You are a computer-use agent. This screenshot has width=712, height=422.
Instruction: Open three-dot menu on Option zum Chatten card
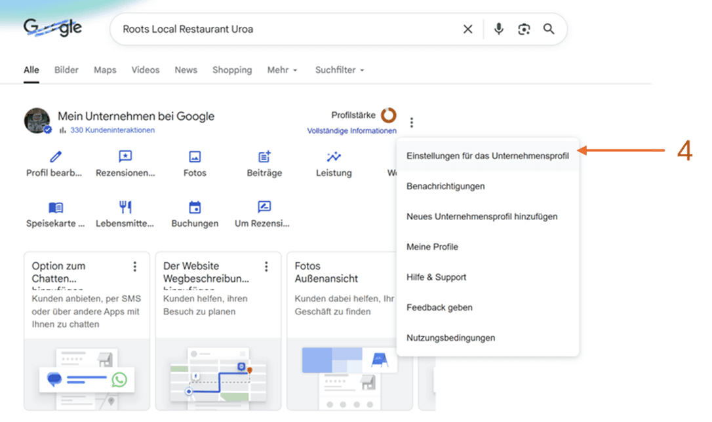135,266
